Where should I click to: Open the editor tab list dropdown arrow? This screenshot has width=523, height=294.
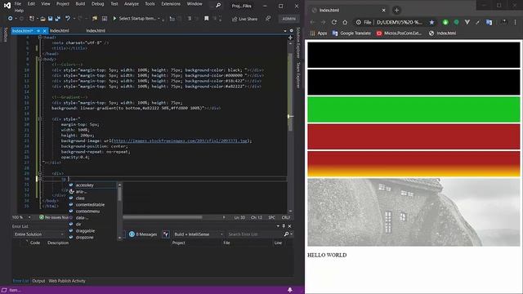[x=285, y=31]
